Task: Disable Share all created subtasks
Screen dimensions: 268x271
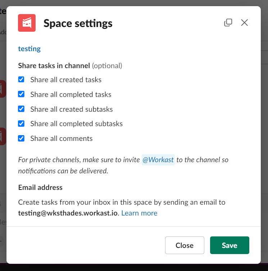Action: click(x=21, y=109)
